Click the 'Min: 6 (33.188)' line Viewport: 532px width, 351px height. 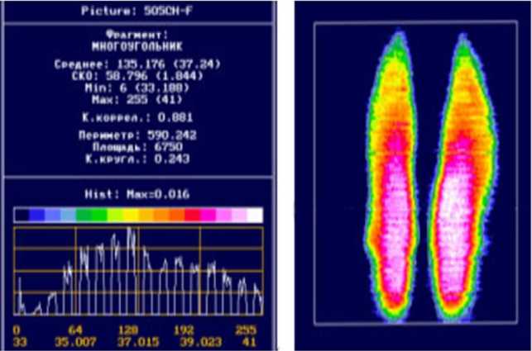point(137,88)
